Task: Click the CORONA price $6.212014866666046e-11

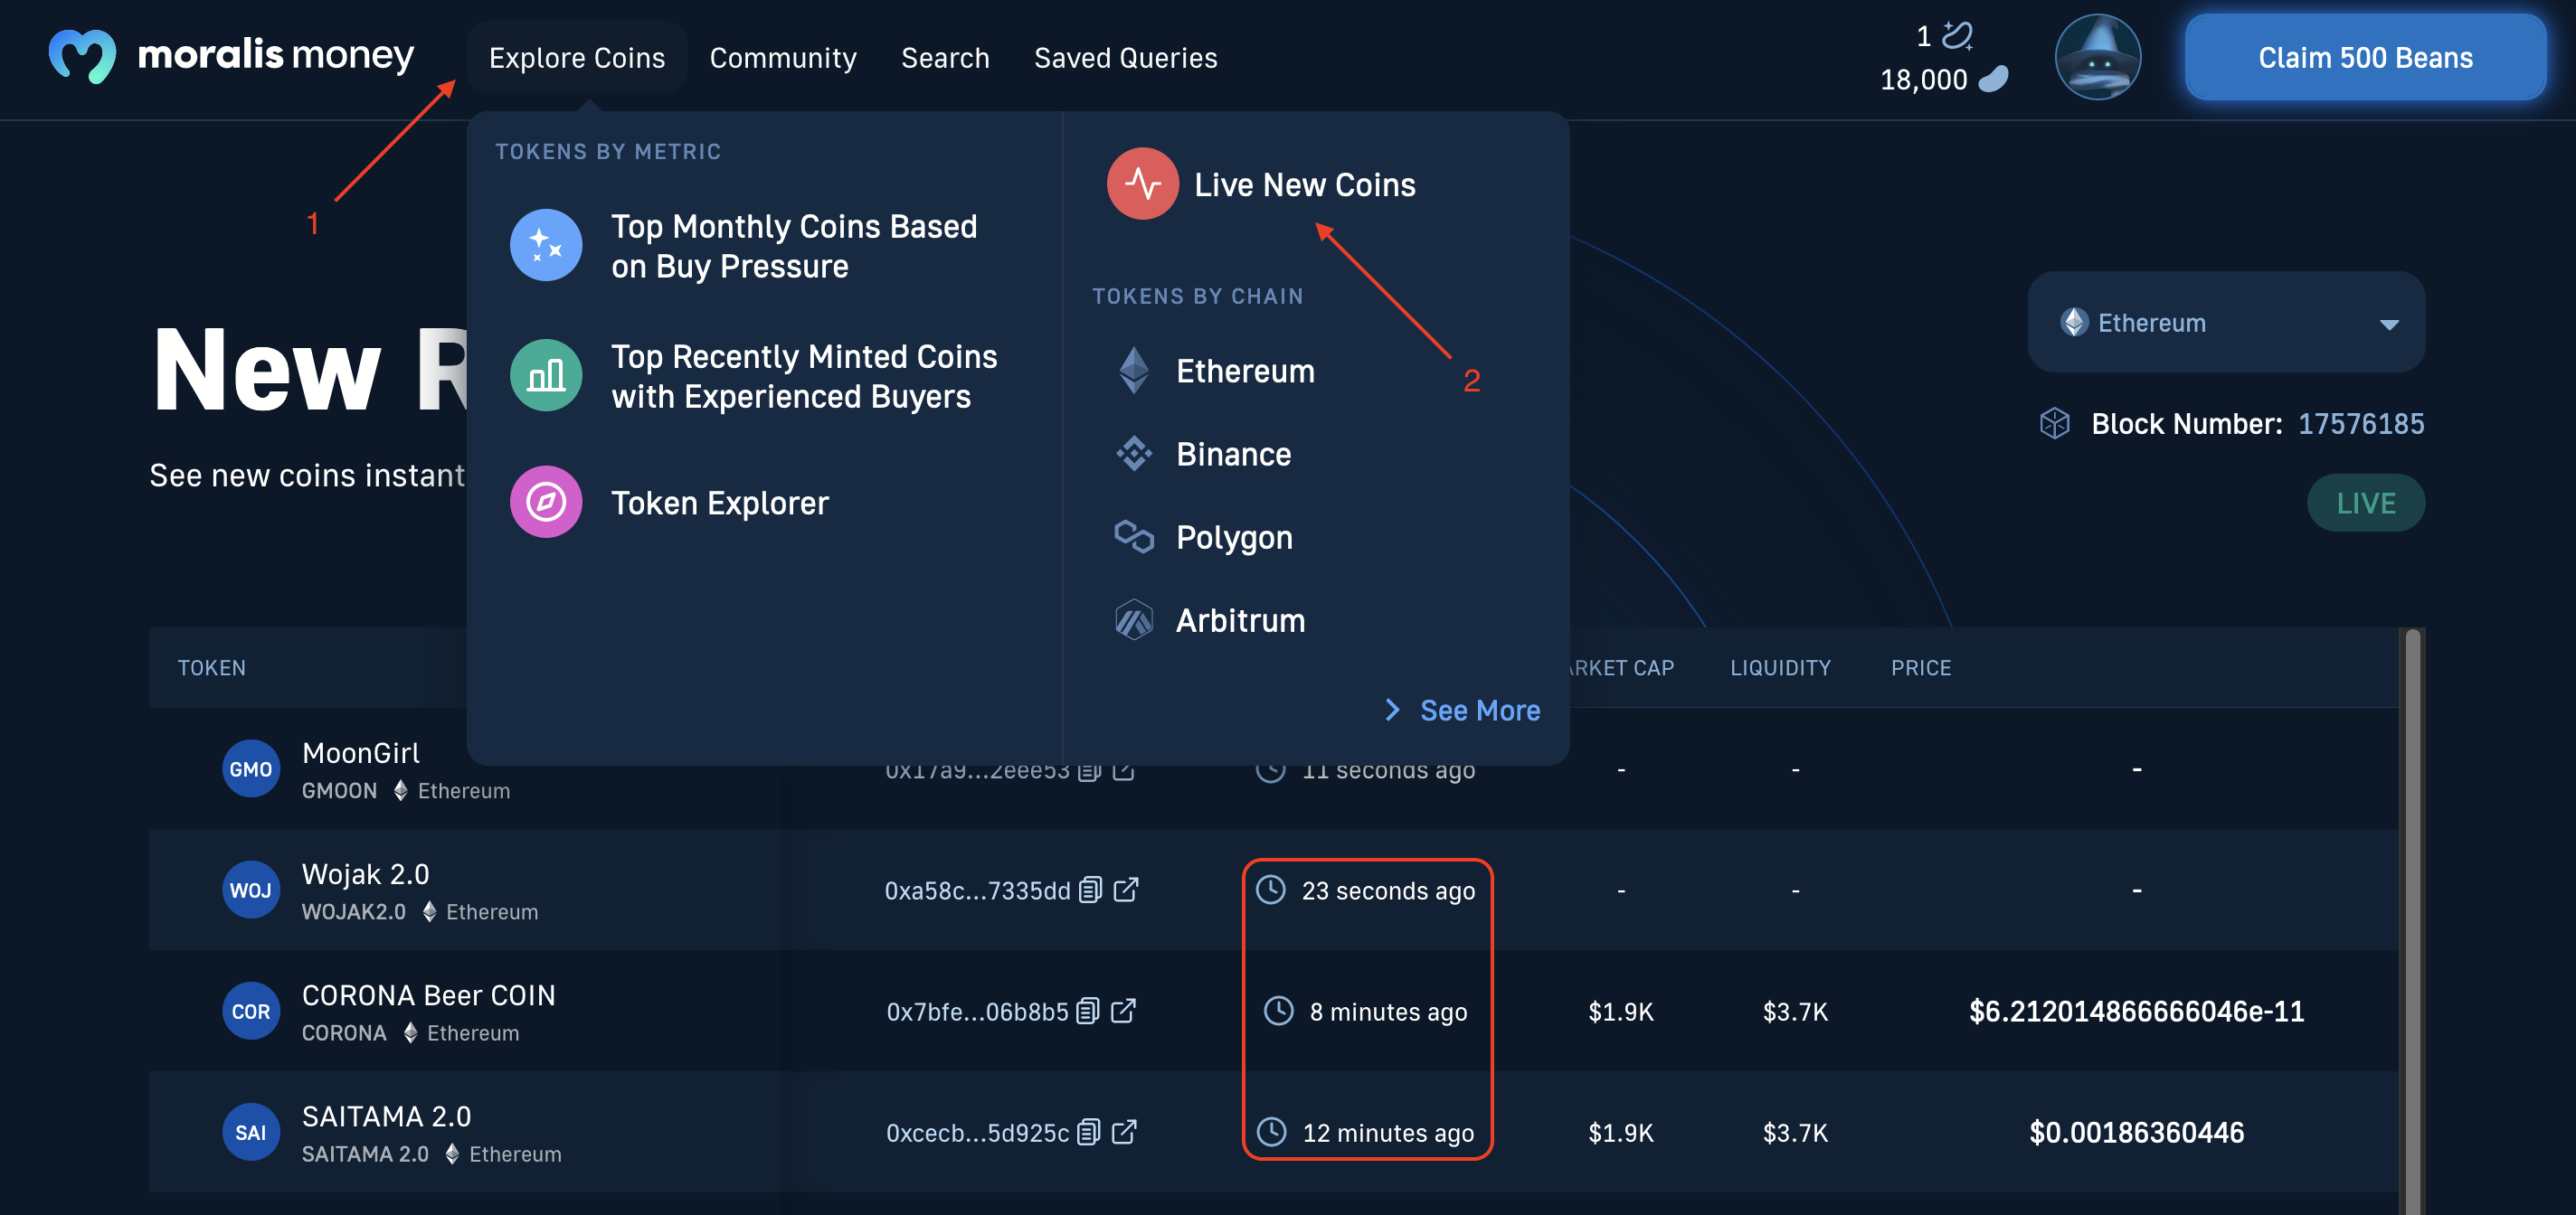Action: pyautogui.click(x=2136, y=1012)
